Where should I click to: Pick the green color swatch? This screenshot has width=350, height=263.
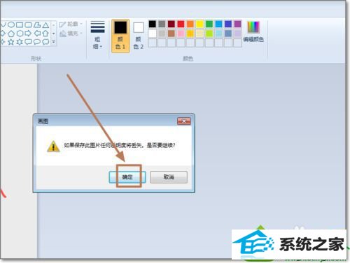[209, 24]
